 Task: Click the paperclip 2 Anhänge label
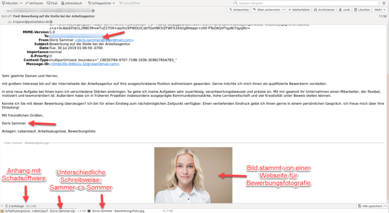tap(15, 206)
